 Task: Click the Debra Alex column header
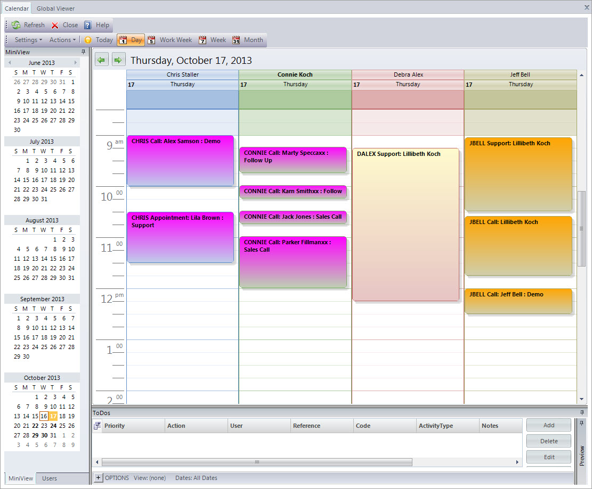coord(408,74)
